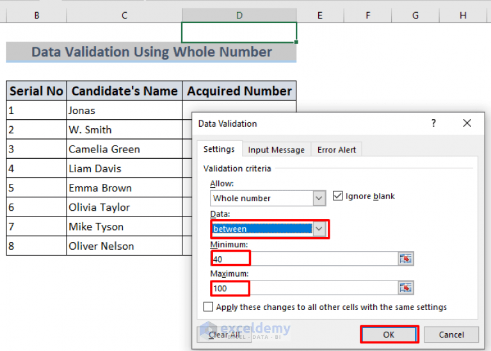Close the Data Validation dialog
This screenshot has width=491, height=351.
(x=467, y=123)
